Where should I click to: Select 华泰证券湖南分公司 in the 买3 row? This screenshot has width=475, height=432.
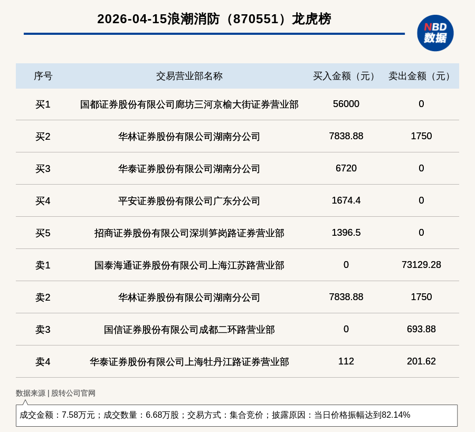189,169
